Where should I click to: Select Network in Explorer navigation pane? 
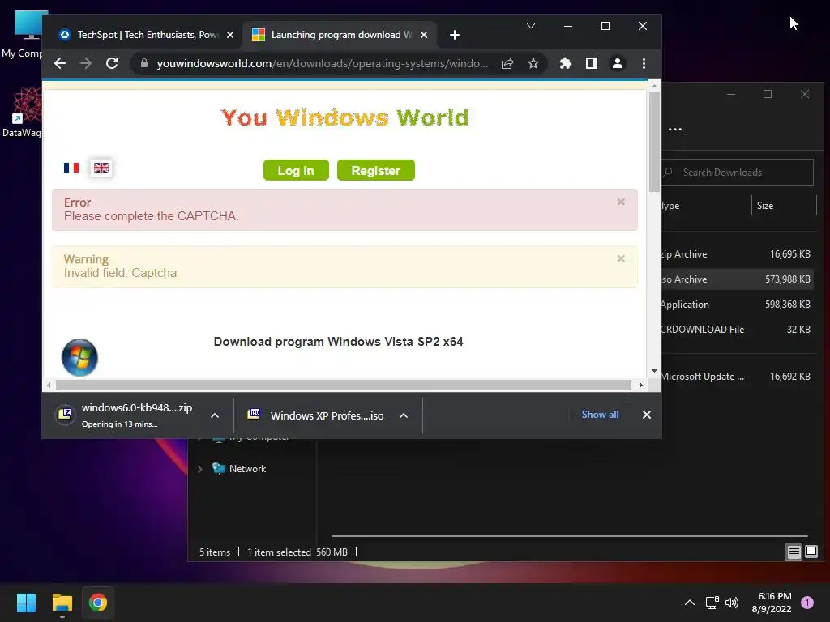pos(247,469)
